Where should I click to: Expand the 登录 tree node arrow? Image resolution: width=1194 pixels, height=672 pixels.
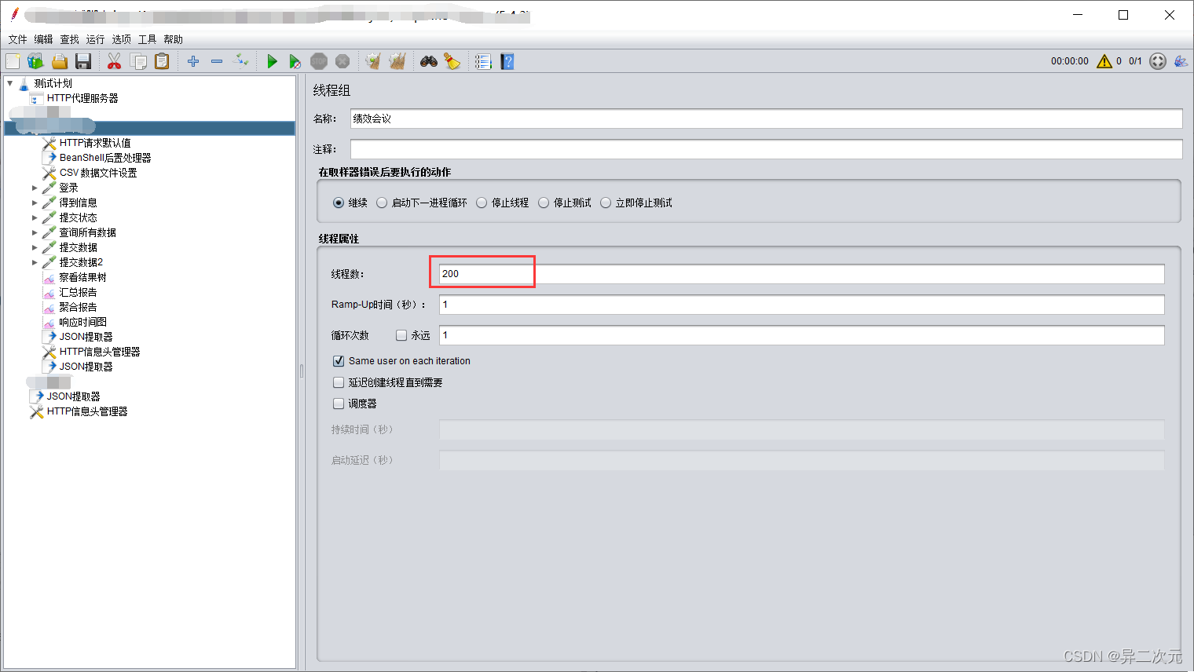click(x=35, y=188)
